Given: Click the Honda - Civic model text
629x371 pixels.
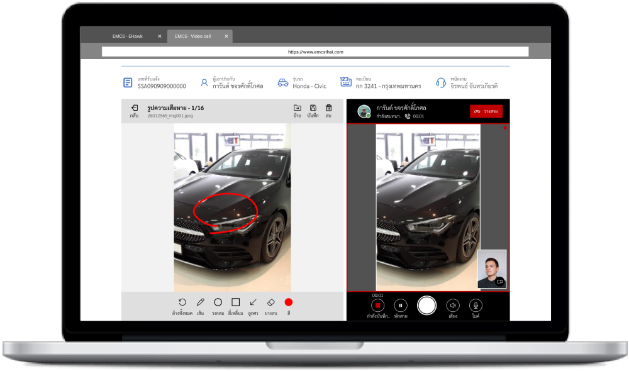Looking at the screenshot, I should (x=309, y=86).
